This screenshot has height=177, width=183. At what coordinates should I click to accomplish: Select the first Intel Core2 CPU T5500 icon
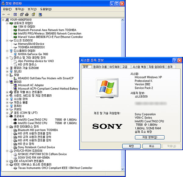[15, 120]
